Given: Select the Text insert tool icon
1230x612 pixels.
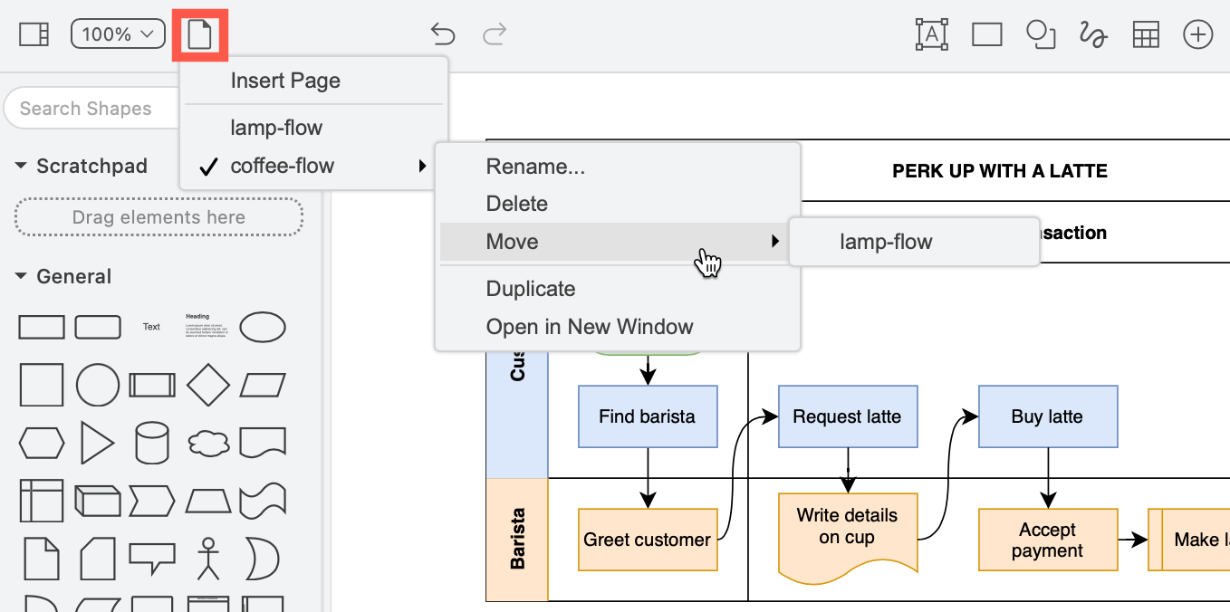Looking at the screenshot, I should click(932, 33).
